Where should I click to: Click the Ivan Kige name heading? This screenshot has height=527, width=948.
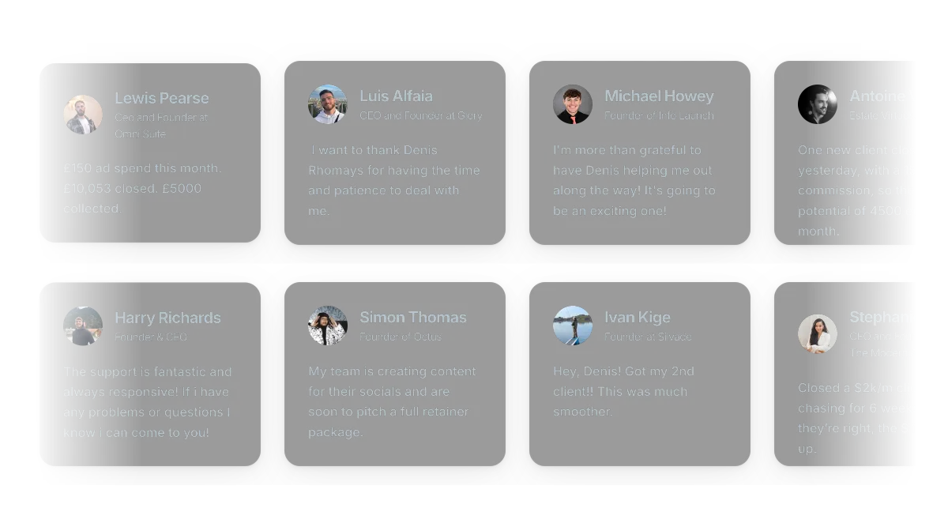click(x=638, y=317)
